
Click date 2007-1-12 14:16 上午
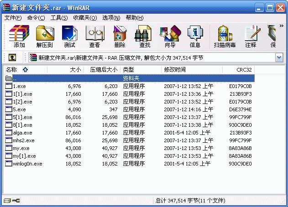tap(189, 109)
